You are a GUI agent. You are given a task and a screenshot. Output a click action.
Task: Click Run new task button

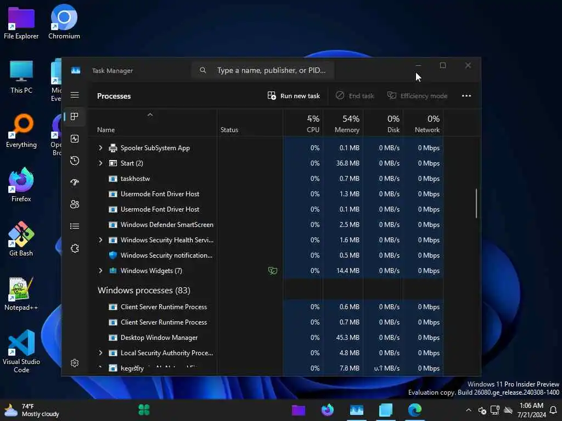click(x=294, y=96)
